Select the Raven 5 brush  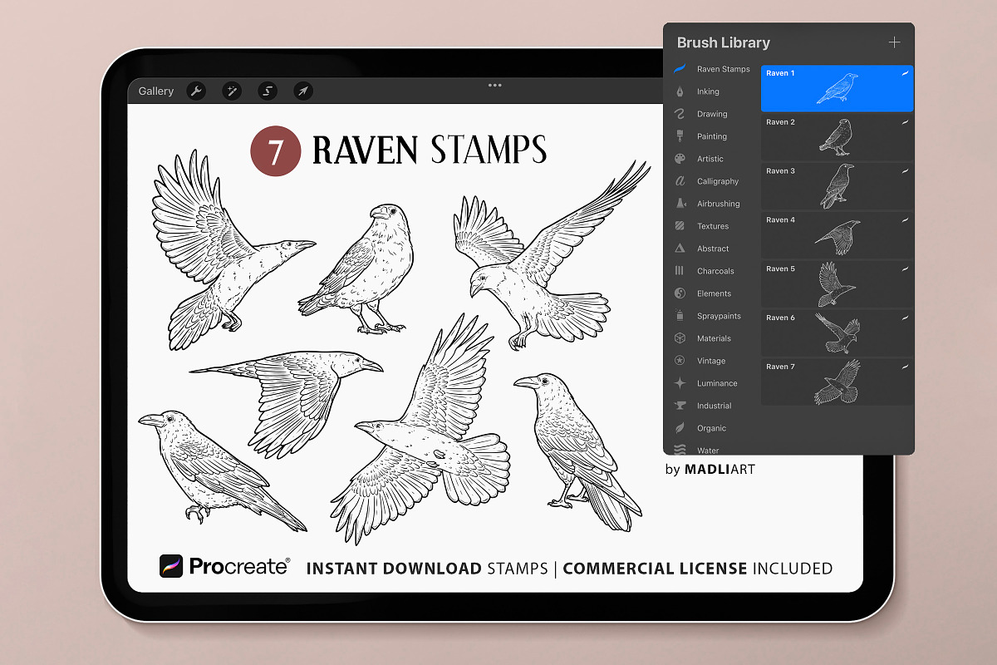[x=837, y=284]
